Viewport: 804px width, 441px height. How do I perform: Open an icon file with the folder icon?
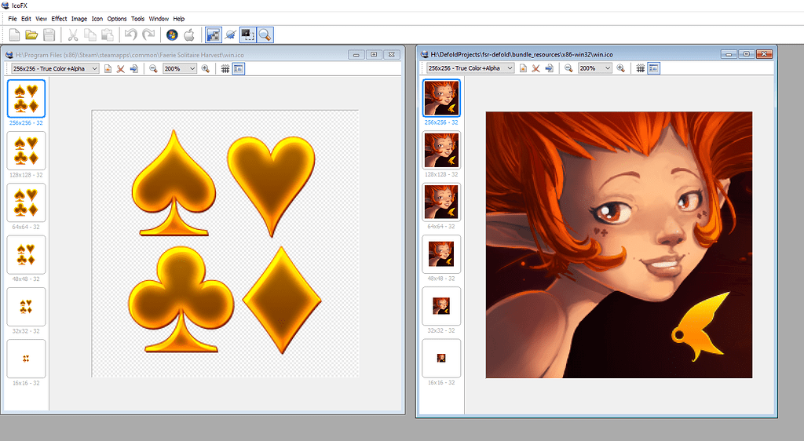pyautogui.click(x=31, y=35)
